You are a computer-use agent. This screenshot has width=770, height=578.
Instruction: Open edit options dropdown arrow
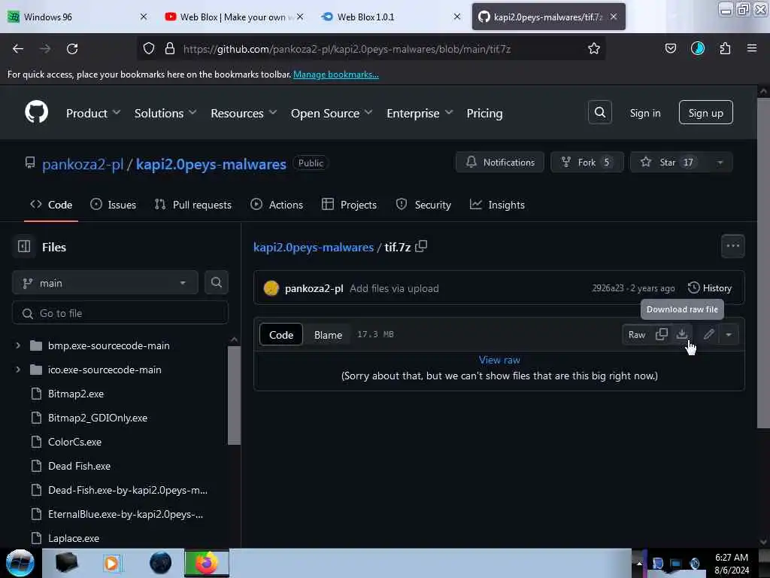pyautogui.click(x=729, y=334)
